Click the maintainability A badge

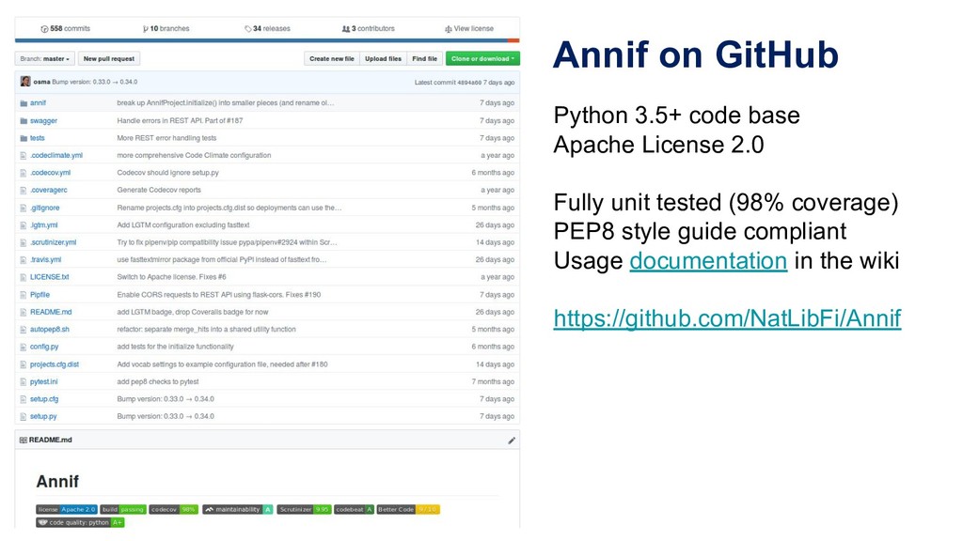238,510
